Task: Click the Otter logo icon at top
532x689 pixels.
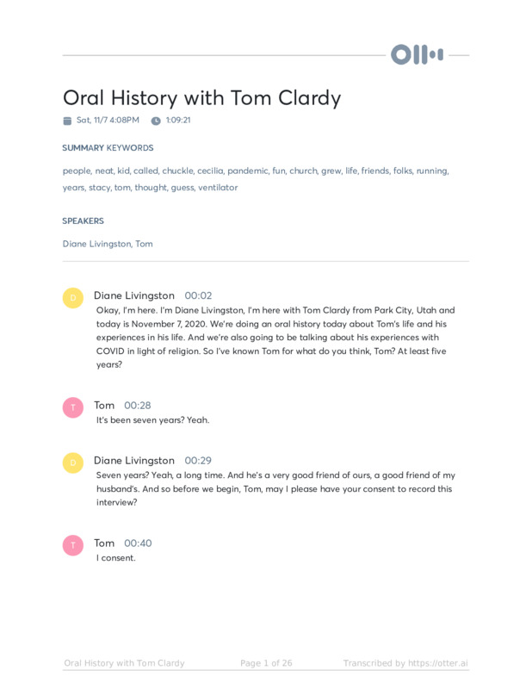Action: tap(418, 55)
